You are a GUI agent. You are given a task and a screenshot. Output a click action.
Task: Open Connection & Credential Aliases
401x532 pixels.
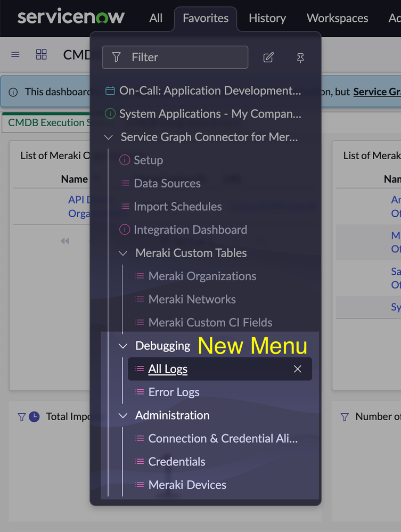coord(223,438)
